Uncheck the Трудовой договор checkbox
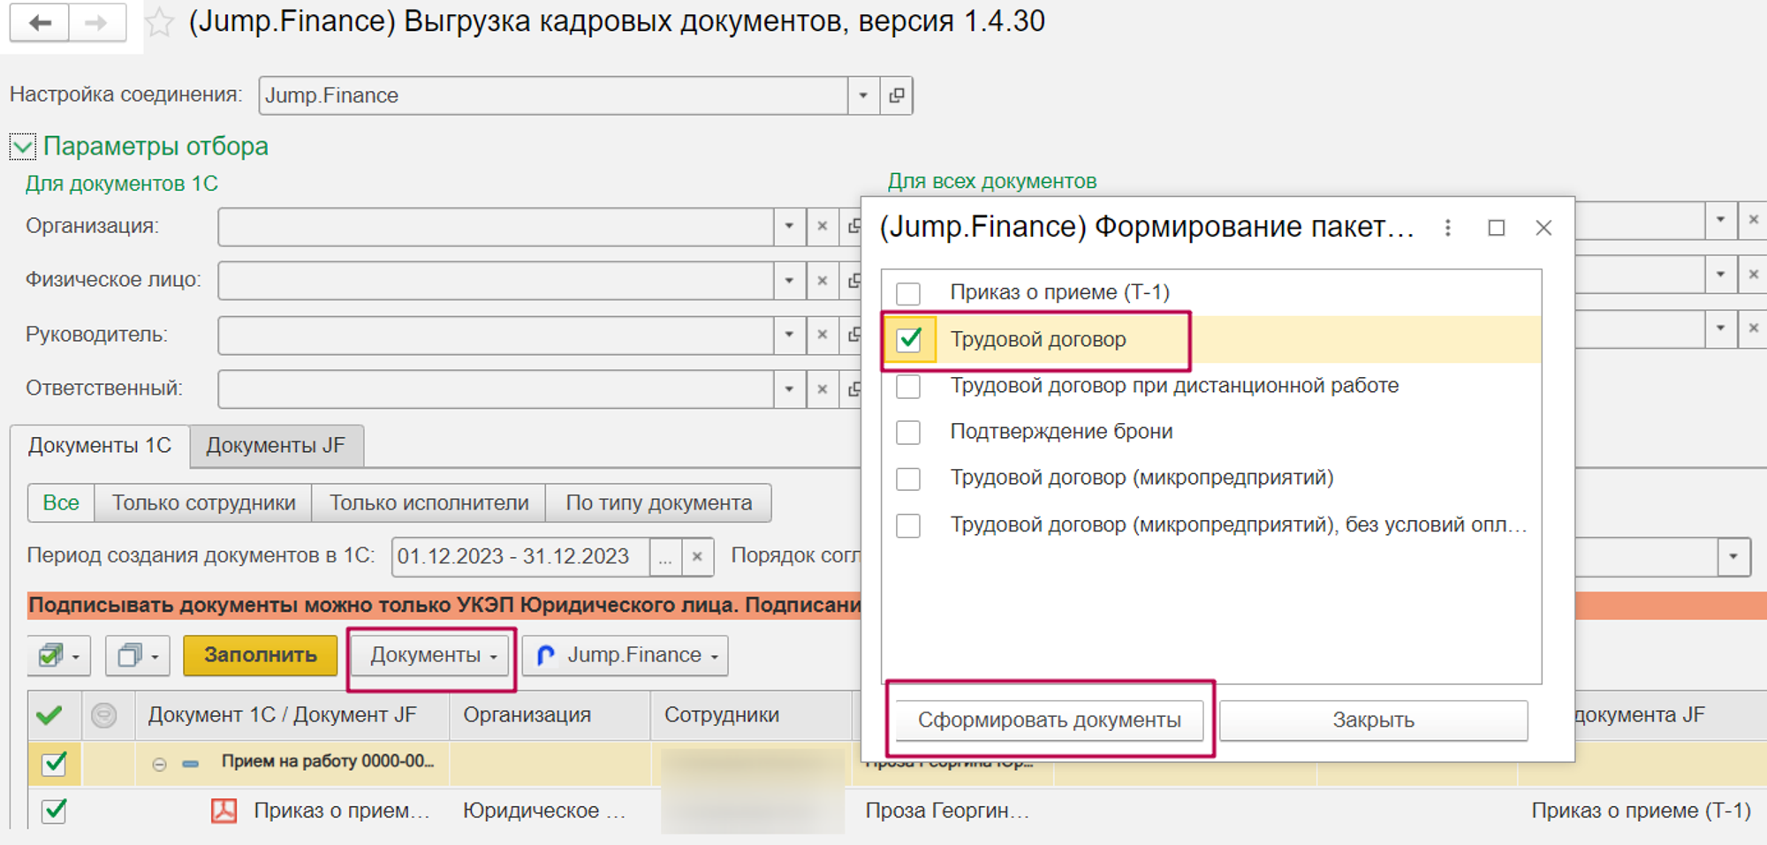This screenshot has width=1767, height=845. (x=909, y=340)
